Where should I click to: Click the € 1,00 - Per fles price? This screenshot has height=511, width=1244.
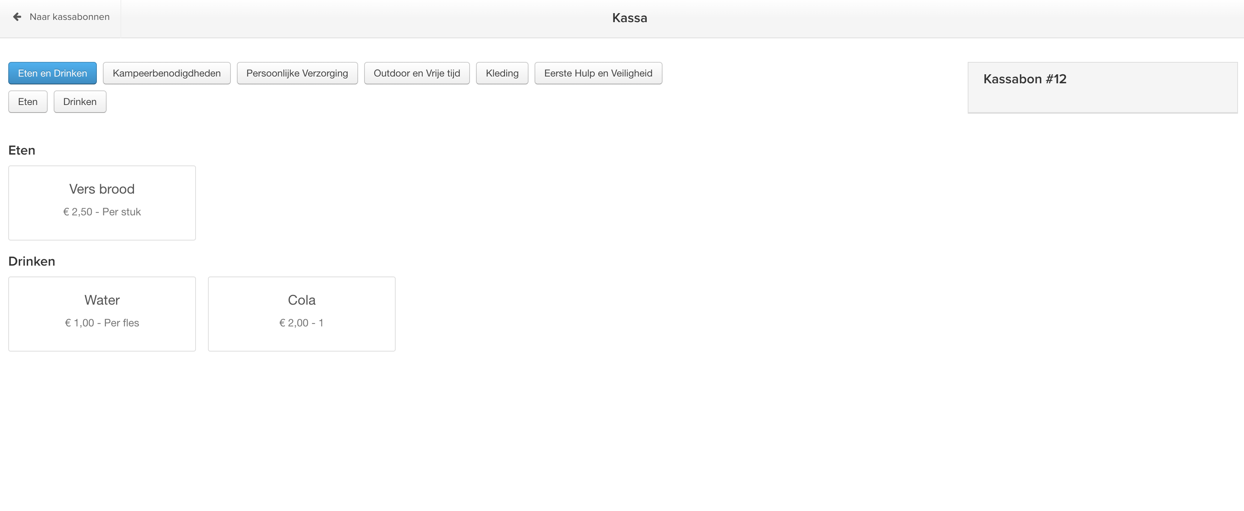pyautogui.click(x=102, y=323)
